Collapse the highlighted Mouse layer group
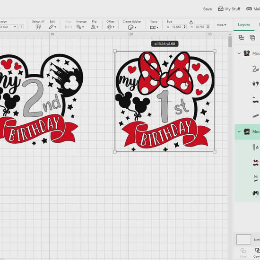 239,131
